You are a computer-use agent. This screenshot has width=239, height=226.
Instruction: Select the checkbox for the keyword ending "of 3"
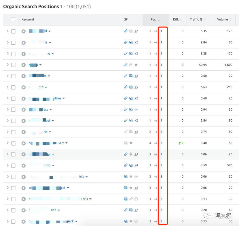tap(13, 199)
